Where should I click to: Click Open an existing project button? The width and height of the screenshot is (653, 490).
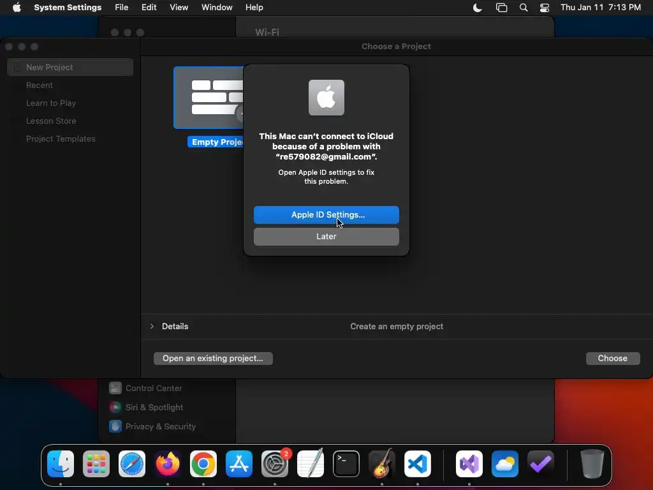click(213, 359)
